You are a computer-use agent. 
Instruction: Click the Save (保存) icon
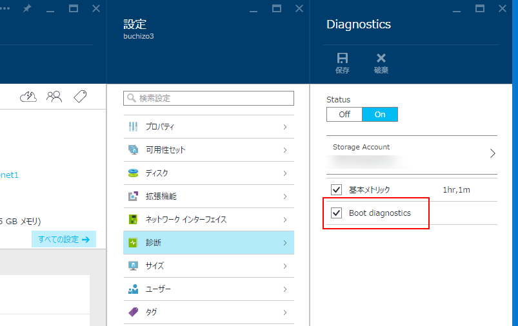click(343, 59)
